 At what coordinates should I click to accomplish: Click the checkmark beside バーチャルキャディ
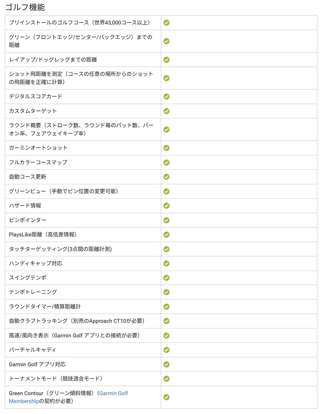pyautogui.click(x=166, y=350)
